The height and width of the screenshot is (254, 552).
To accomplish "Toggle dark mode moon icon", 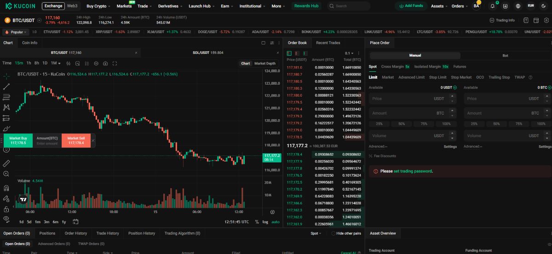I will (544, 6).
